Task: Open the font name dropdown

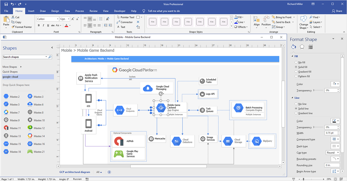Action: tap(57, 19)
